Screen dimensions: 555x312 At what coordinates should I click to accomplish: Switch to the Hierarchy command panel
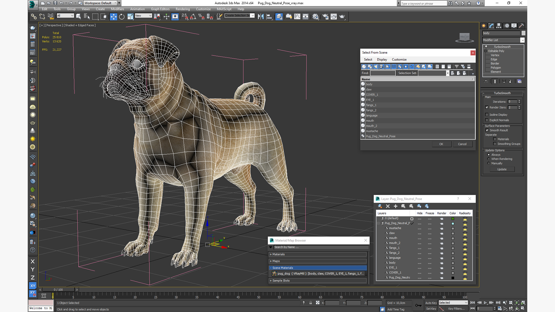coord(499,26)
